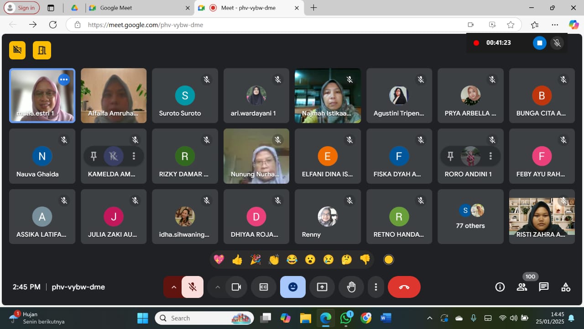Screen dimensions: 584x329
Task: Send a thumbs up emoji reaction
Action: [237, 260]
